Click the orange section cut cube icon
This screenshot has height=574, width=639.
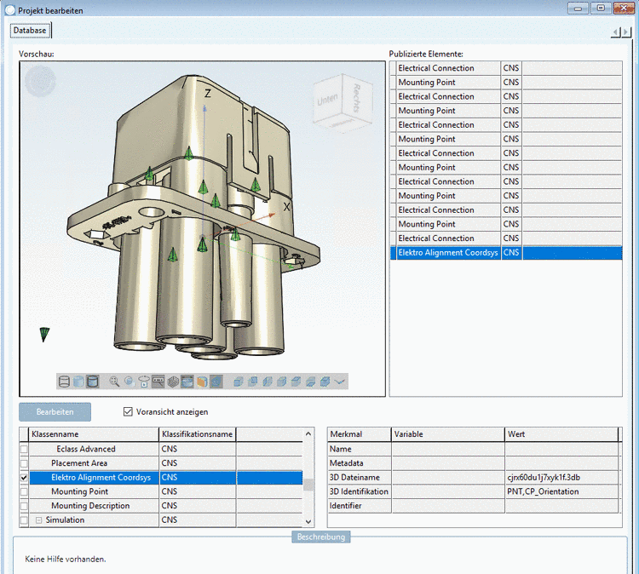point(202,382)
